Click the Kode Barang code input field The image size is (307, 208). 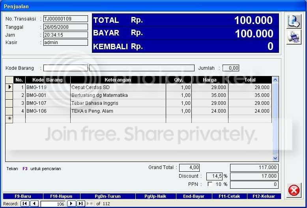(x=66, y=68)
